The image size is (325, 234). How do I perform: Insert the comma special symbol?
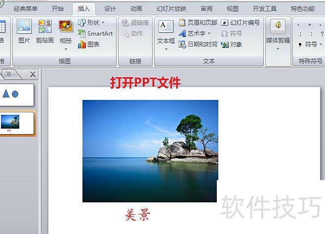(298, 25)
